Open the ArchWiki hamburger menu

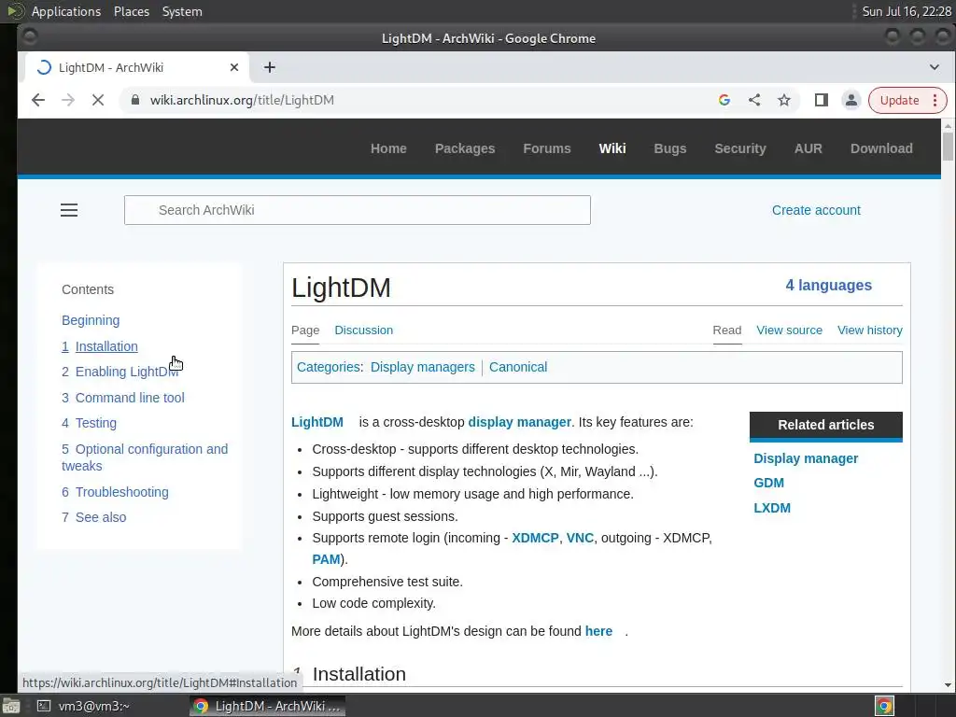(69, 210)
